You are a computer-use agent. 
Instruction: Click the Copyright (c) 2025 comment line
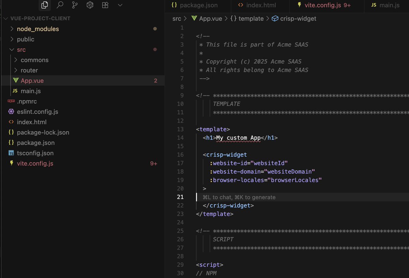click(x=251, y=62)
